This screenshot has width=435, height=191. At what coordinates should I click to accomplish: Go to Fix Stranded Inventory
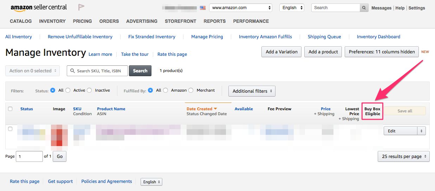(x=152, y=37)
